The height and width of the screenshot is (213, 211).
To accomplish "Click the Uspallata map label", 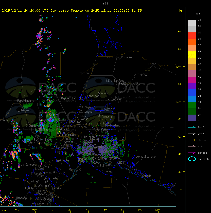I will coord(24,101).
